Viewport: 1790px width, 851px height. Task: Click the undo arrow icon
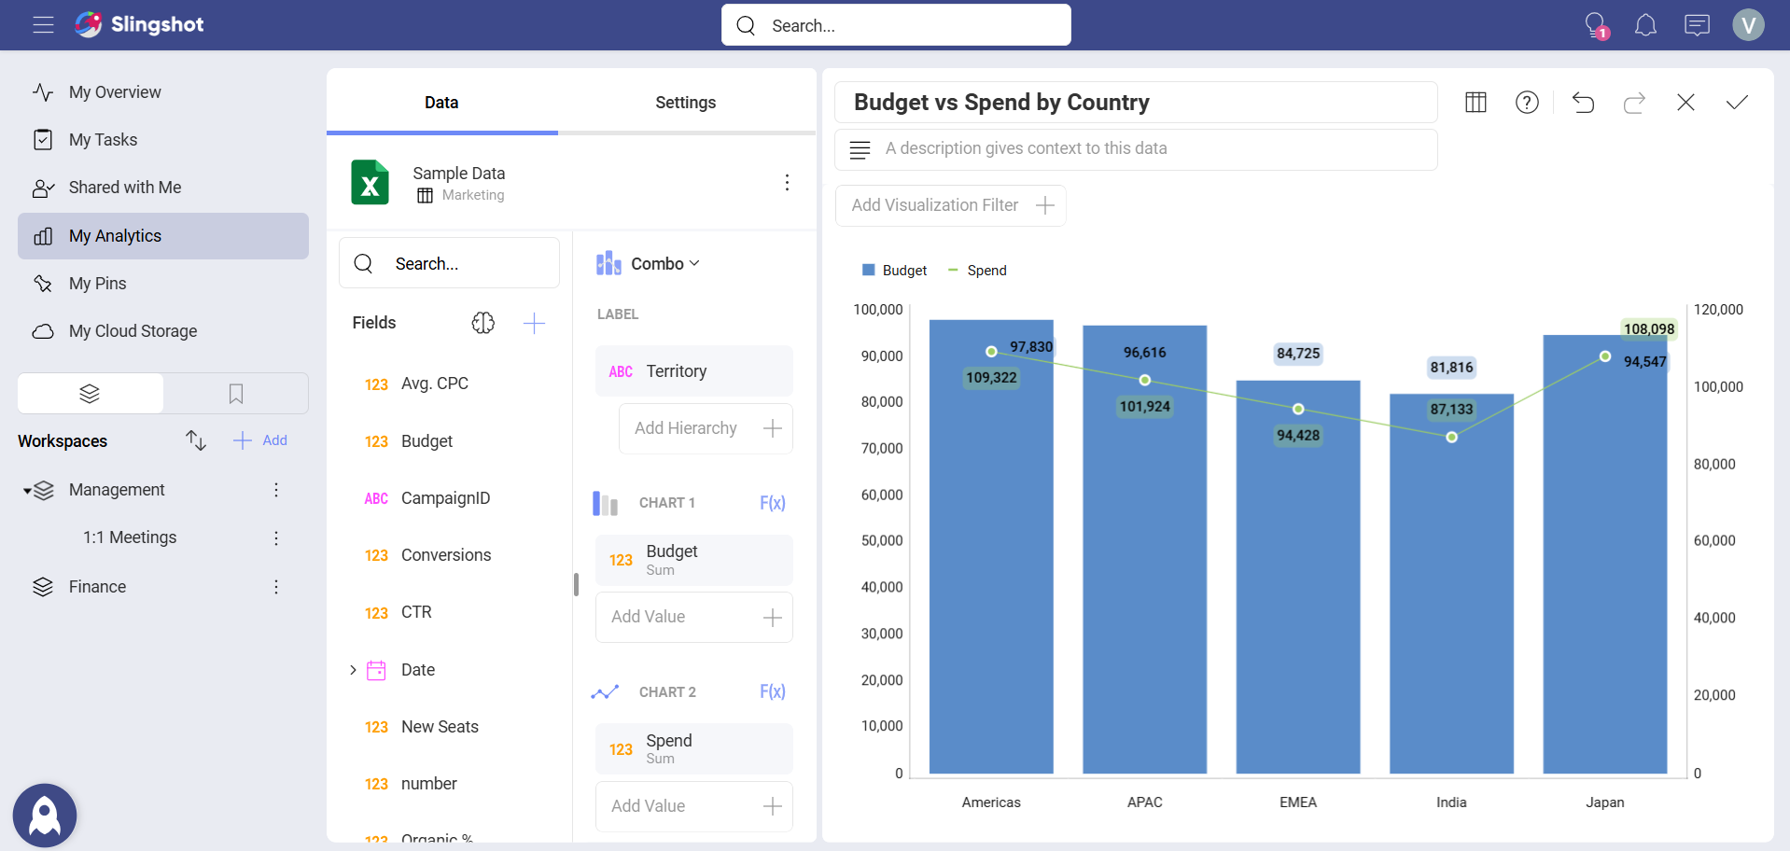point(1583,103)
